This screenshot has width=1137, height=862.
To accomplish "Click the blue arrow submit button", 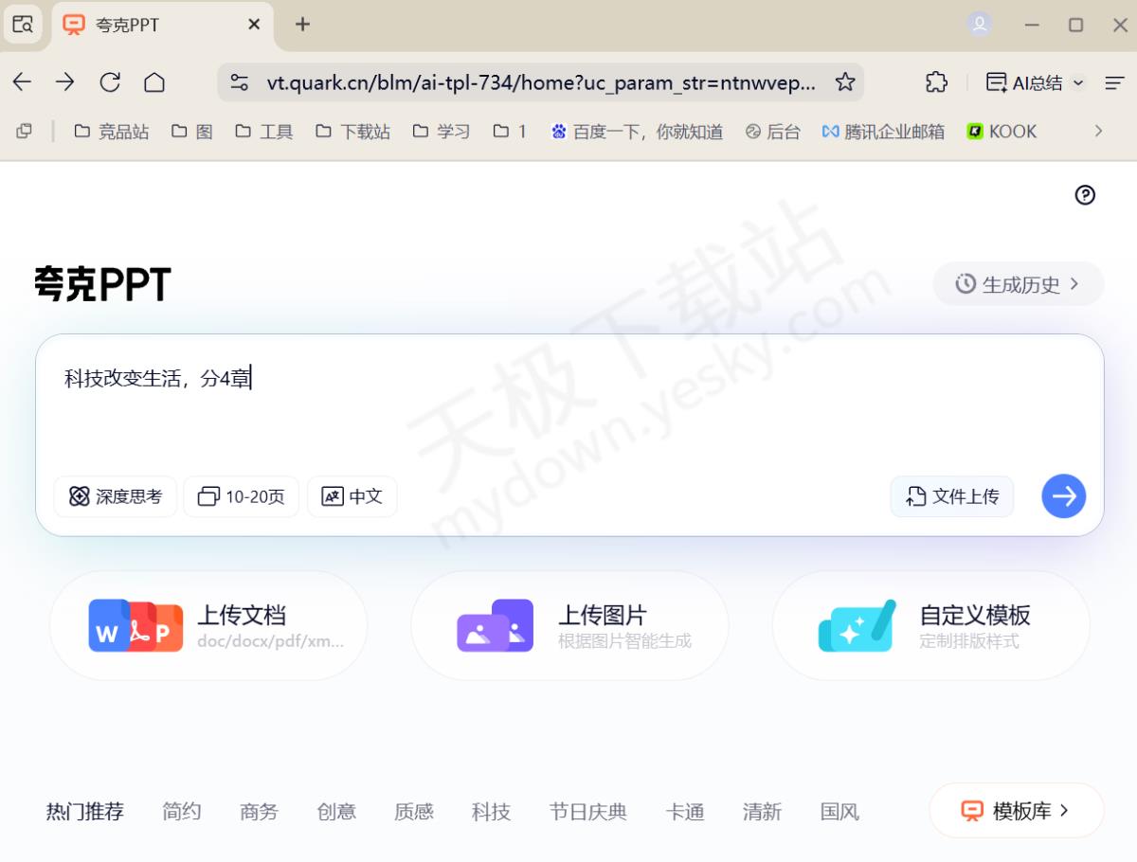I will click(x=1063, y=496).
